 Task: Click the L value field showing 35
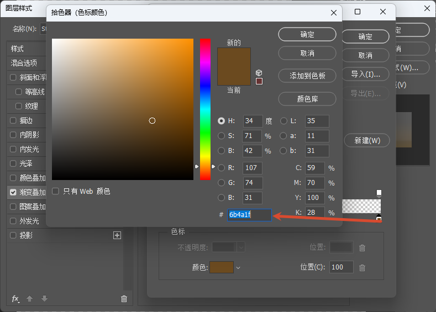pyautogui.click(x=317, y=121)
